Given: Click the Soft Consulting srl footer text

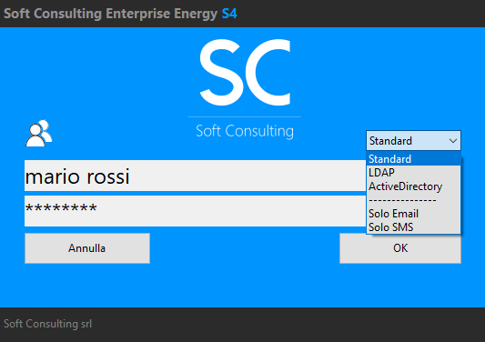Looking at the screenshot, I should point(47,324).
